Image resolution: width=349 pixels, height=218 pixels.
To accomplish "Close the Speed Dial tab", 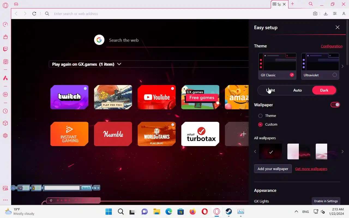I will click(284, 4).
